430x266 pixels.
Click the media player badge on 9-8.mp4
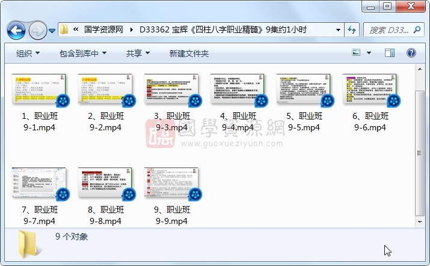(x=129, y=195)
